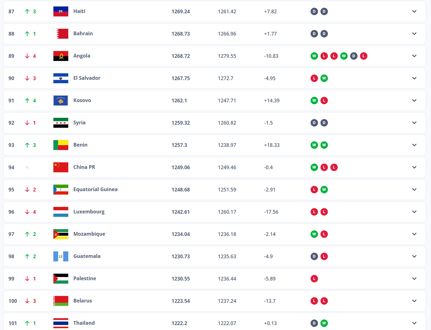Click the Angola flag icon

(x=61, y=56)
